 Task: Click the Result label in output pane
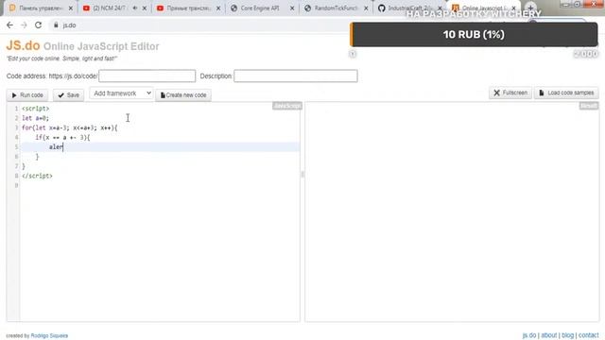tap(589, 106)
